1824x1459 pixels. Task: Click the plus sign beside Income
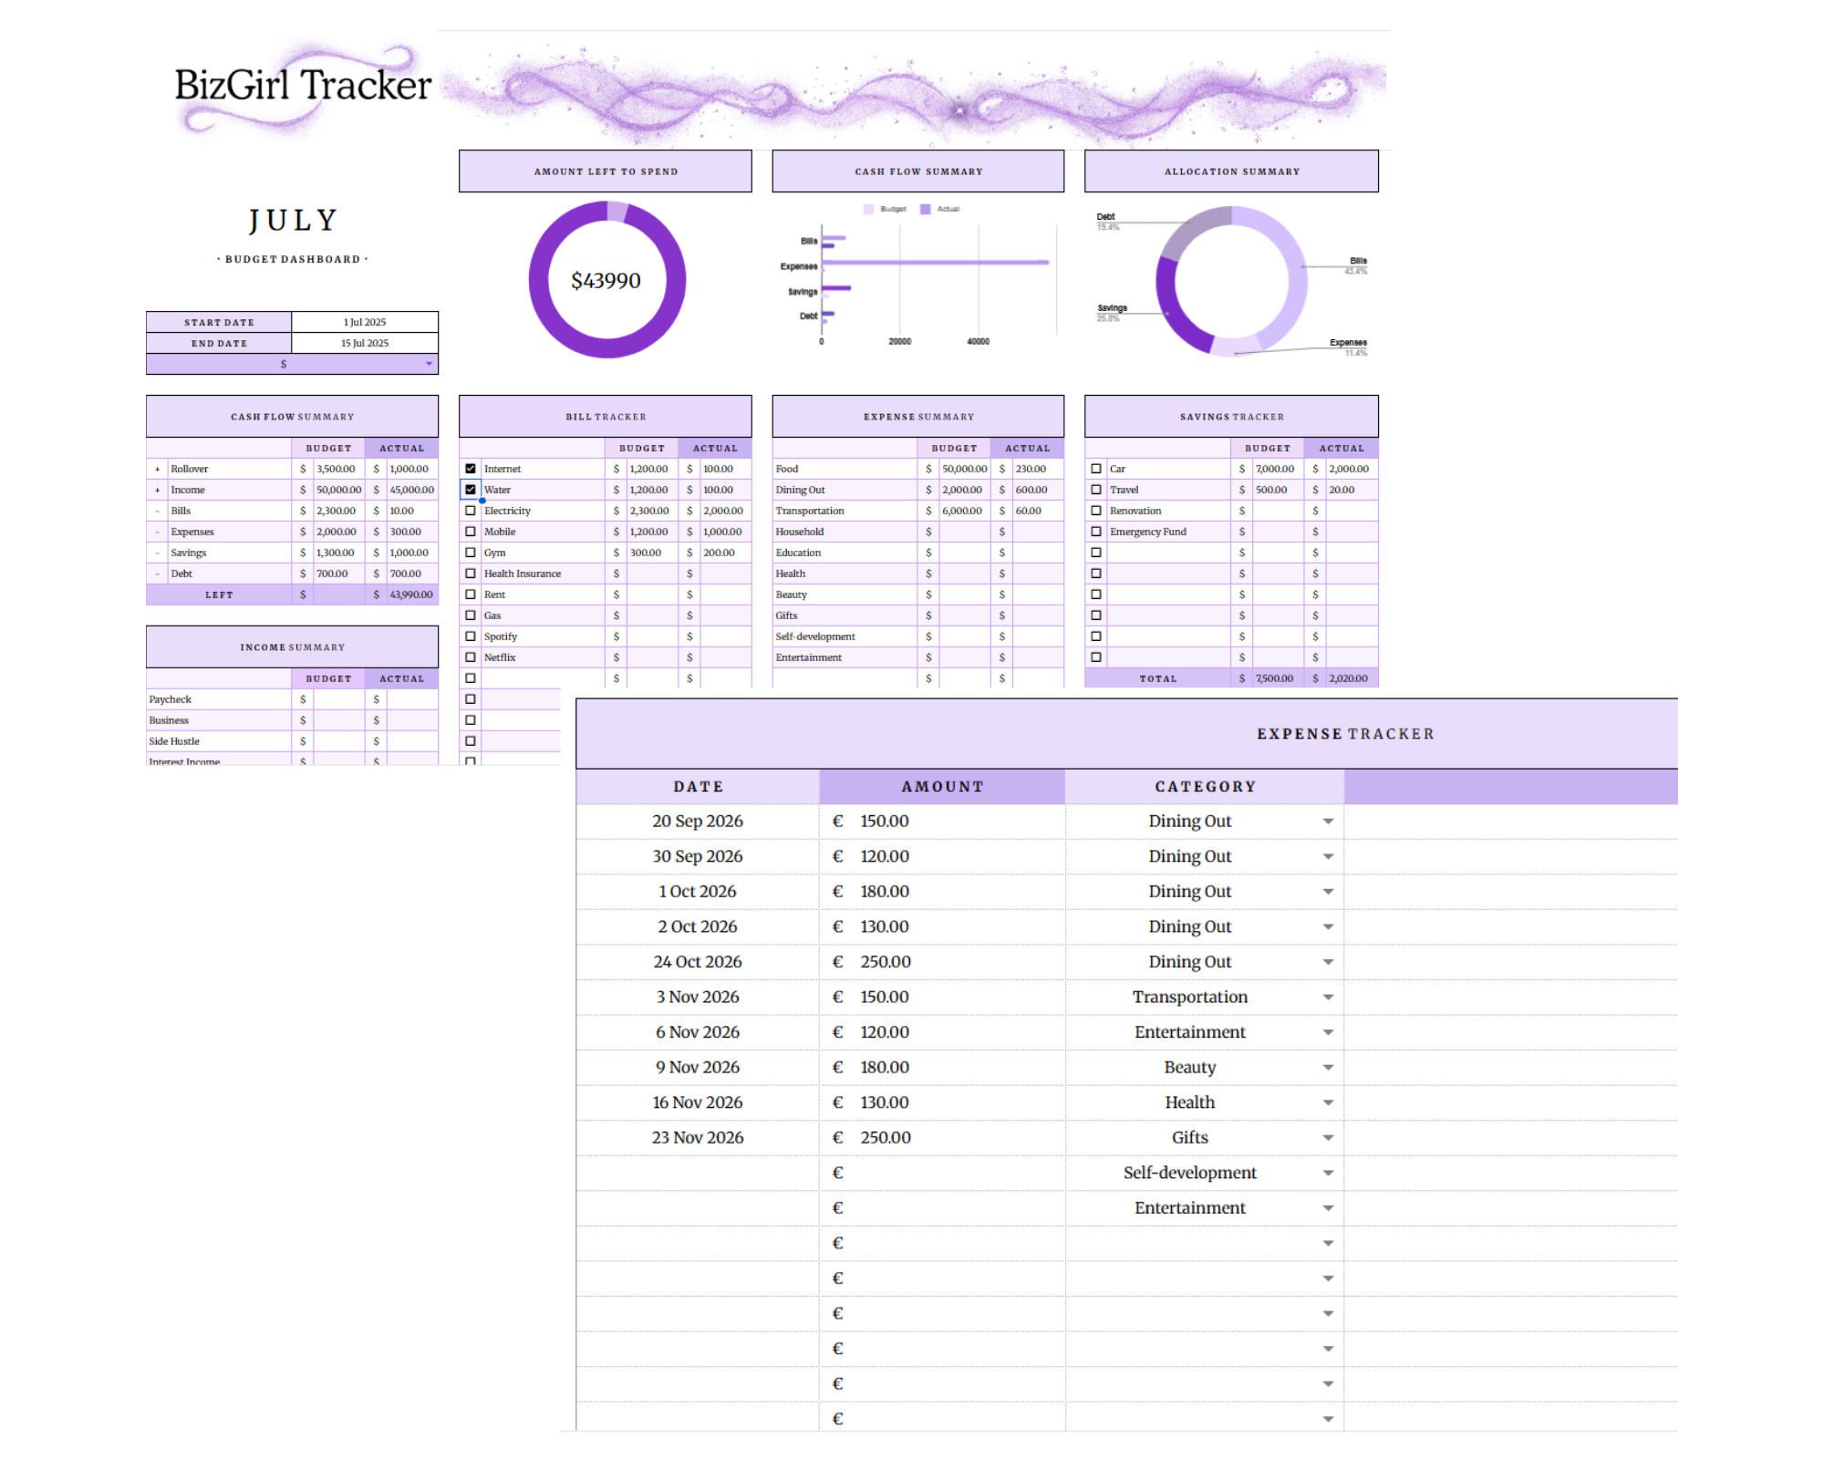[158, 490]
